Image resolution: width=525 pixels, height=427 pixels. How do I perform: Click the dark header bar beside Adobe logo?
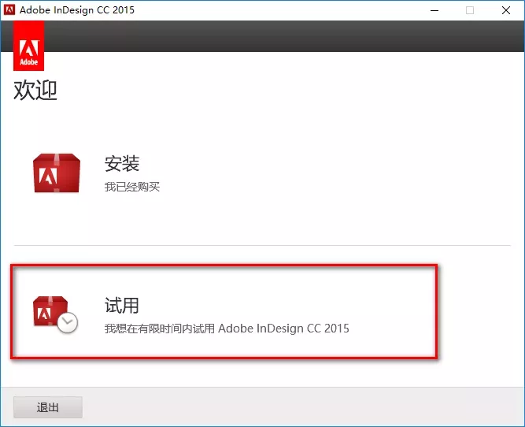275,36
